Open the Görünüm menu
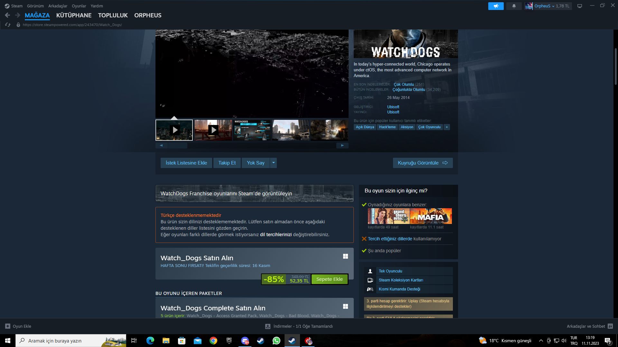This screenshot has height=347, width=618. 35,6
